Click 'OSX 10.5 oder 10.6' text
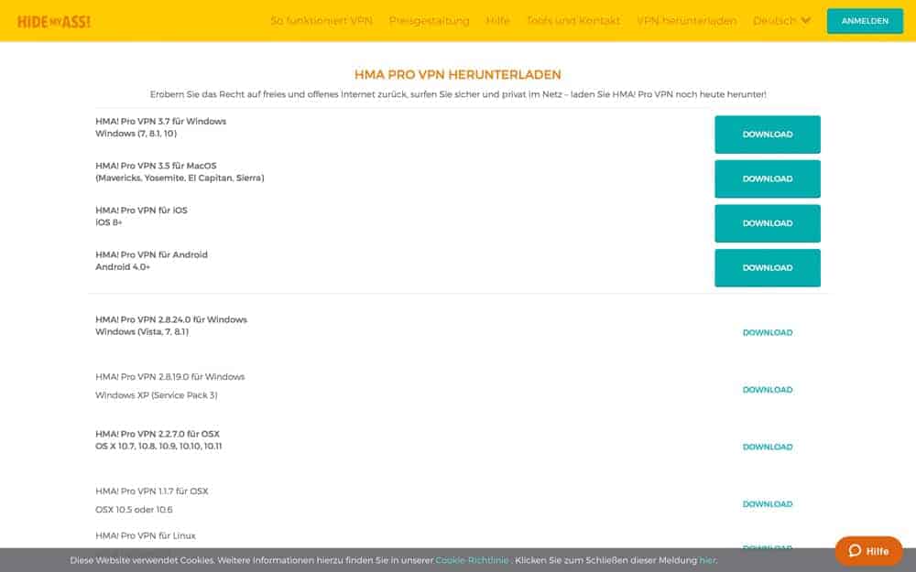Viewport: 916px width, 572px height. [x=134, y=510]
